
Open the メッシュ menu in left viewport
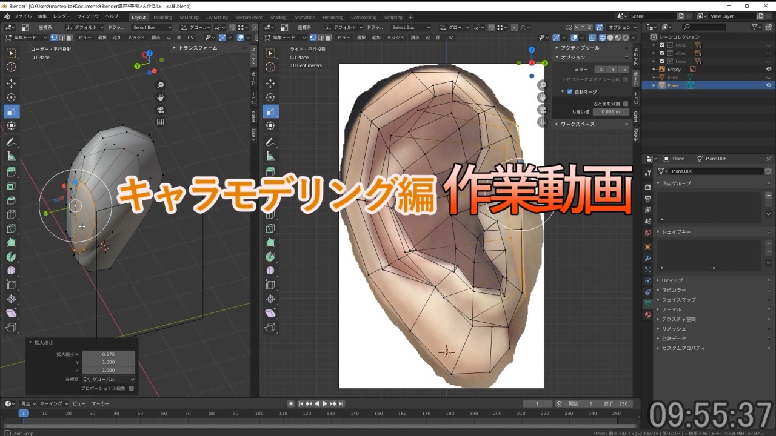136,38
